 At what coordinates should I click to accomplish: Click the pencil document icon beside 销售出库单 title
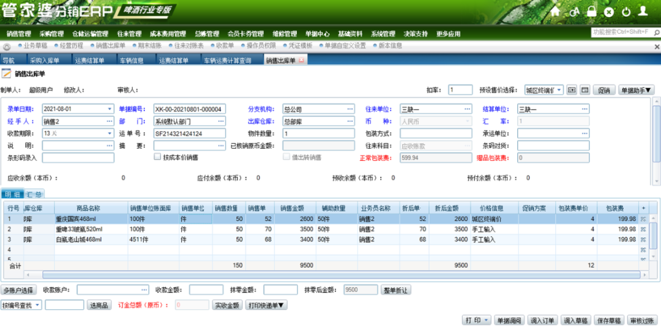pos(6,74)
